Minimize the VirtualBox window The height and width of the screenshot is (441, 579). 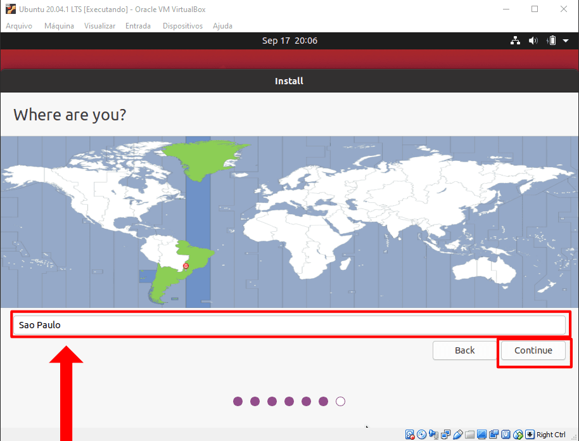506,9
